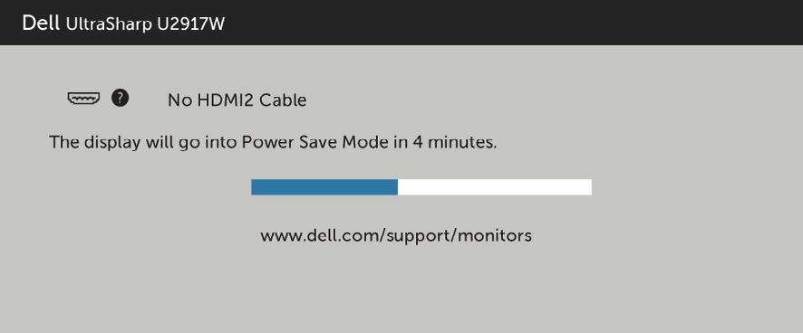The height and width of the screenshot is (333, 803).
Task: Click the word HDMI2 in the warning
Action: pyautogui.click(x=224, y=100)
